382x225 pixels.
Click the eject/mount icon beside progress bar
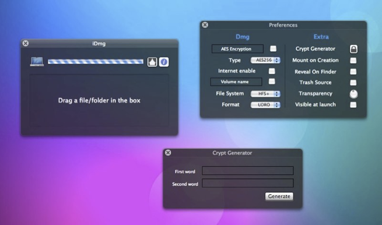point(152,62)
